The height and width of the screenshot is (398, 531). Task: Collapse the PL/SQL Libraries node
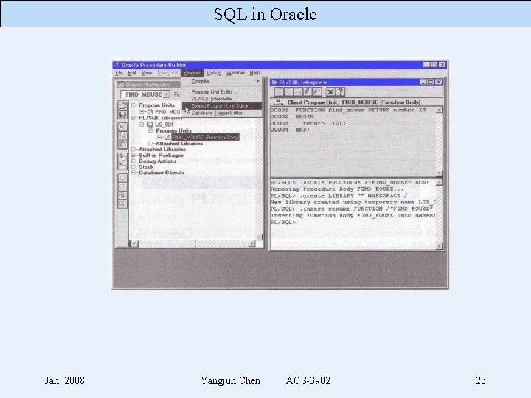[133, 118]
